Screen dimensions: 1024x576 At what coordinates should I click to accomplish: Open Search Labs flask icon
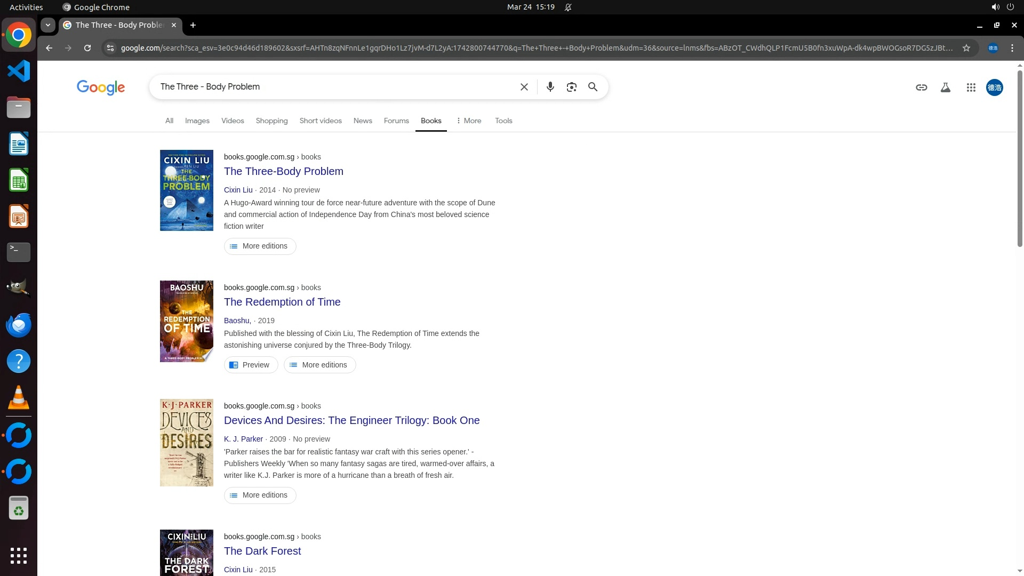pos(945,87)
